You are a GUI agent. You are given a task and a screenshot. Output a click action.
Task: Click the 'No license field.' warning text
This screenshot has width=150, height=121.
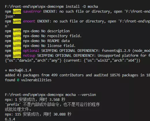coord(58,46)
